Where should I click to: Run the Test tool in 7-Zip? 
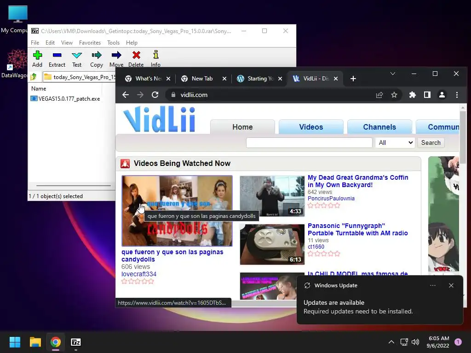77,59
